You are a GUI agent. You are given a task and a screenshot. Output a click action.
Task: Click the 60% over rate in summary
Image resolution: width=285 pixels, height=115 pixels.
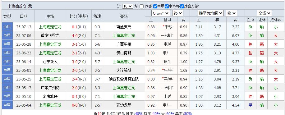click(170, 113)
